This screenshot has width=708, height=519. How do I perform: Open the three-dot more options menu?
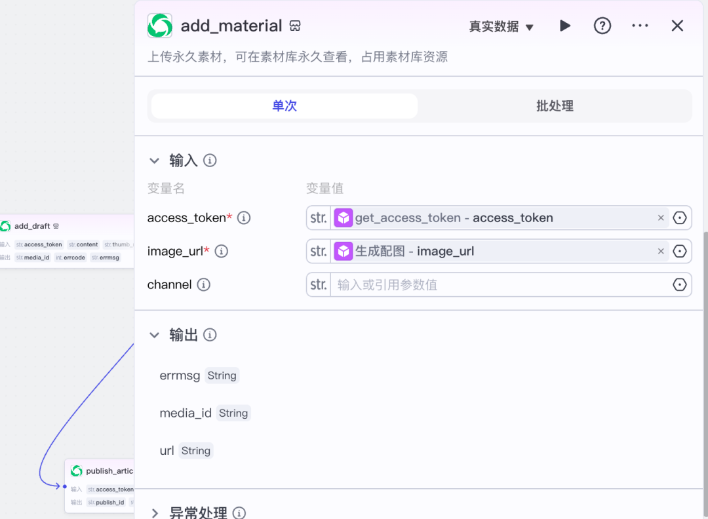[640, 26]
